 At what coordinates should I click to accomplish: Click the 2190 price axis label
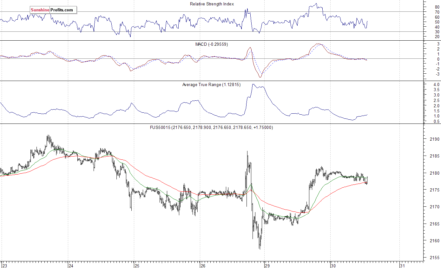434,139
